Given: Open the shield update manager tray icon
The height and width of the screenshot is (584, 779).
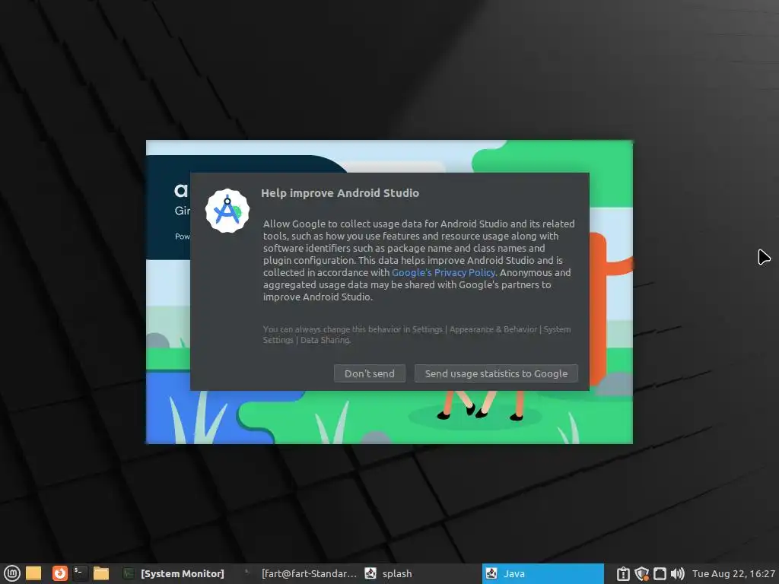Looking at the screenshot, I should [641, 574].
